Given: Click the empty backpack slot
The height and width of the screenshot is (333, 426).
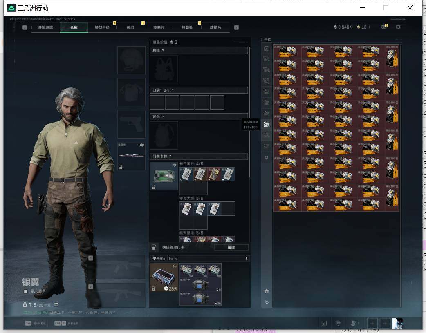Looking at the screenshot, I should 164,135.
